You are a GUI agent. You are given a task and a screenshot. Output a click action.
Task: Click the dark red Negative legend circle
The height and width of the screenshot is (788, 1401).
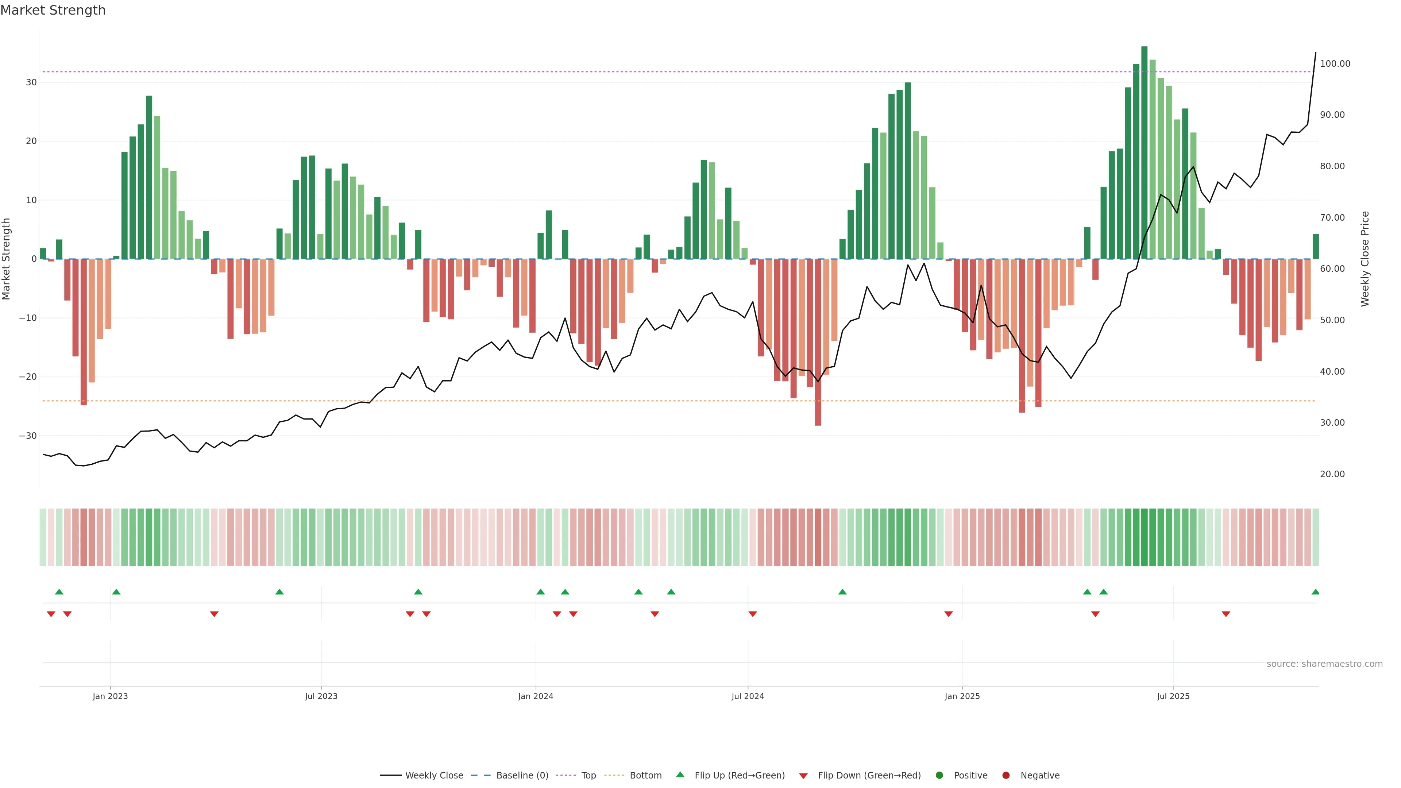click(x=1006, y=775)
